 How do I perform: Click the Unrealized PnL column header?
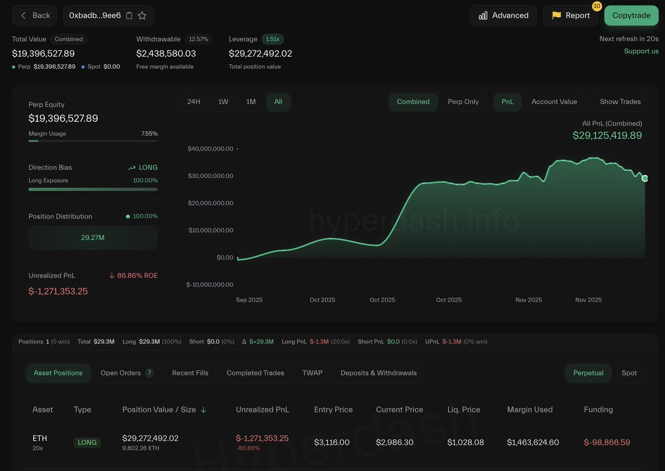pos(263,409)
